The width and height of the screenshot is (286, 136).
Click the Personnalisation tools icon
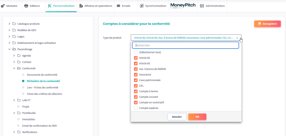point(50,6)
